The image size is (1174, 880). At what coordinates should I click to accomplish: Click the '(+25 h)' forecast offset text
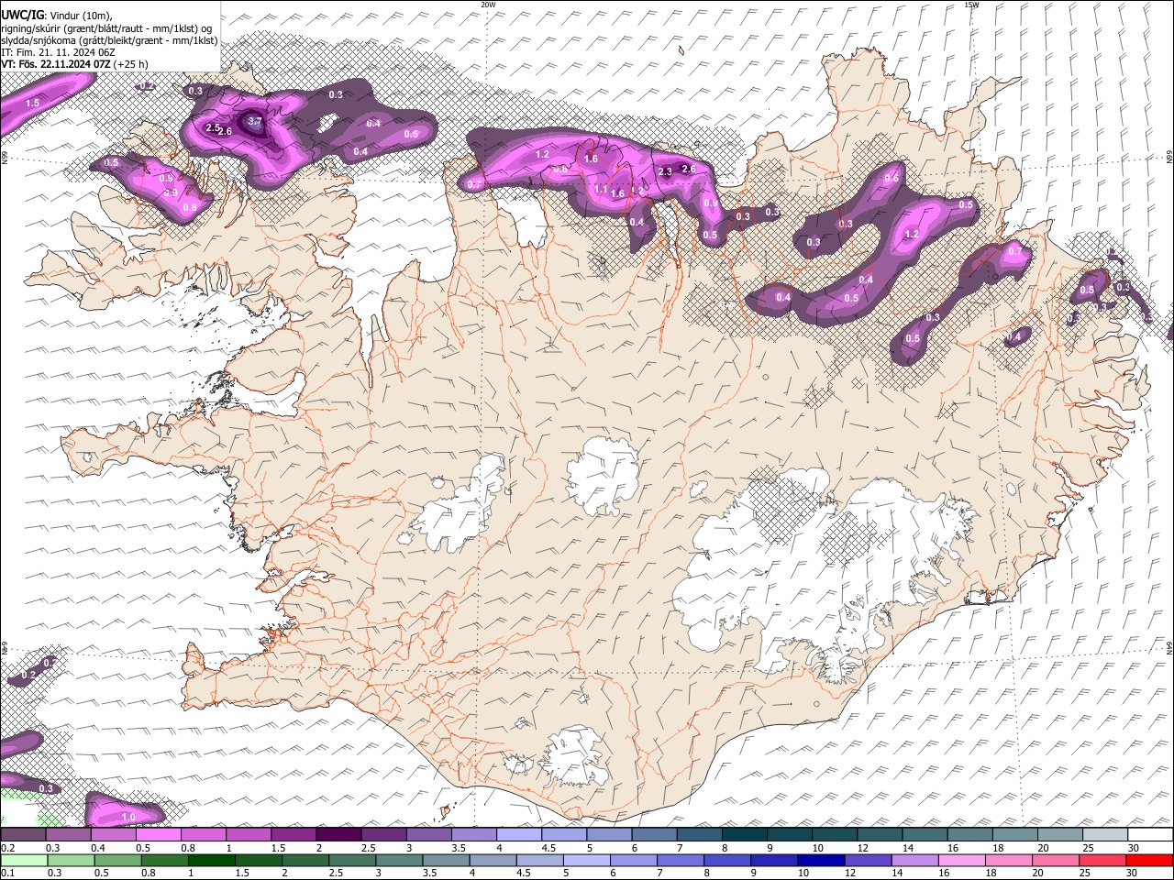pyautogui.click(x=131, y=64)
